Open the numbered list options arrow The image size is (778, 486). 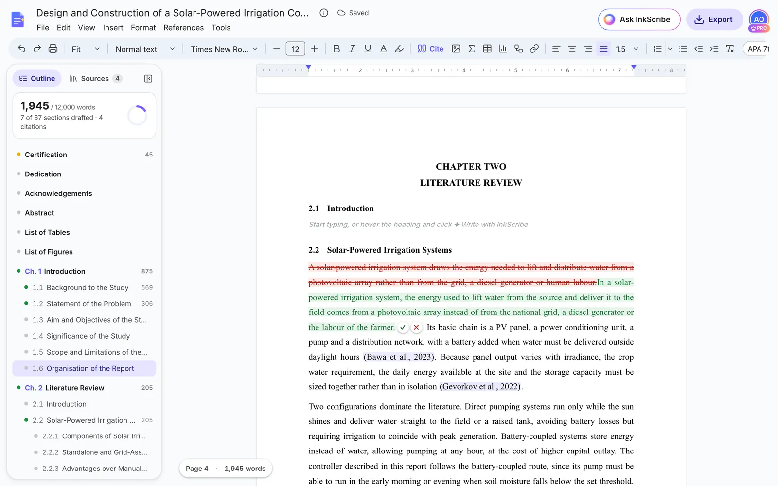tap(670, 49)
